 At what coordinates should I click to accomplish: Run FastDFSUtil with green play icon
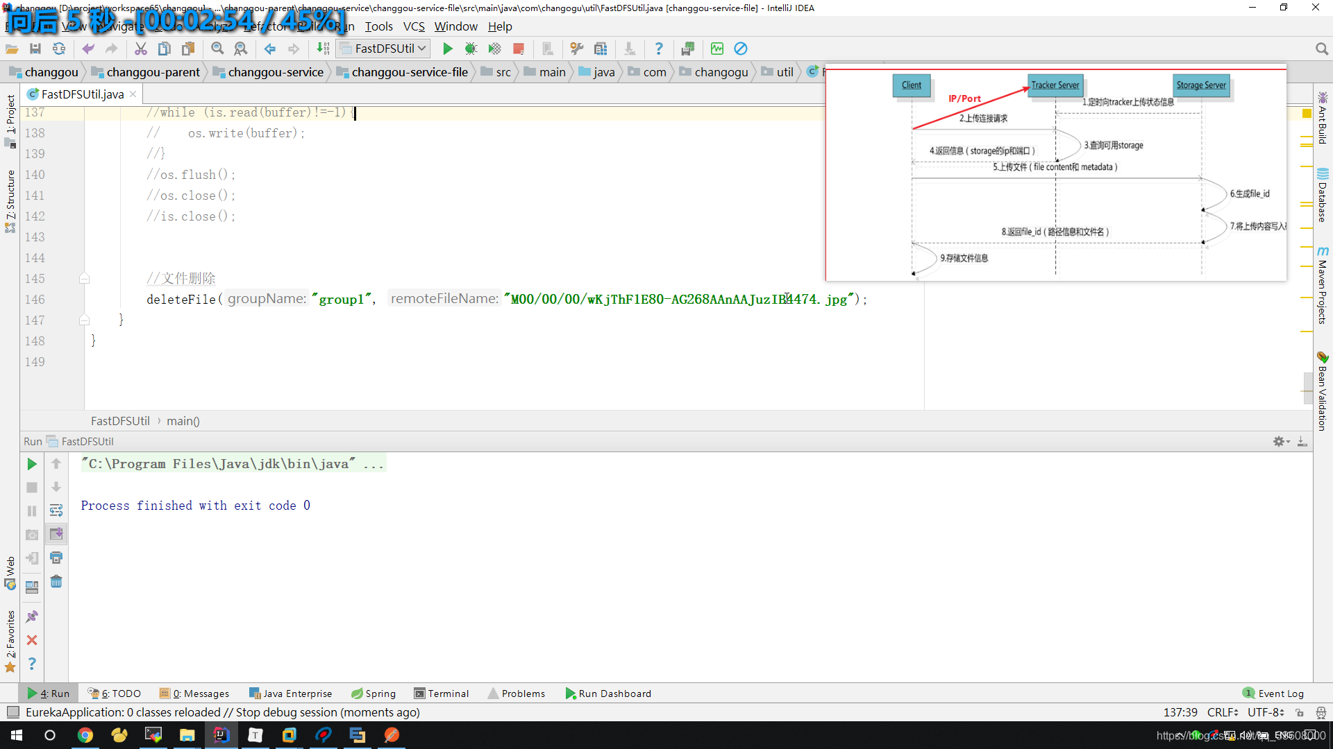[448, 49]
